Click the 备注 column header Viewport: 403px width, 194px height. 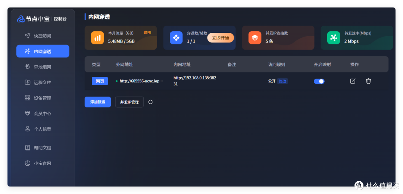232,65
